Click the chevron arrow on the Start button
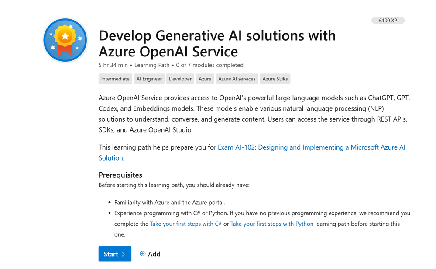Screen dimensions: 436x269 tap(124, 254)
